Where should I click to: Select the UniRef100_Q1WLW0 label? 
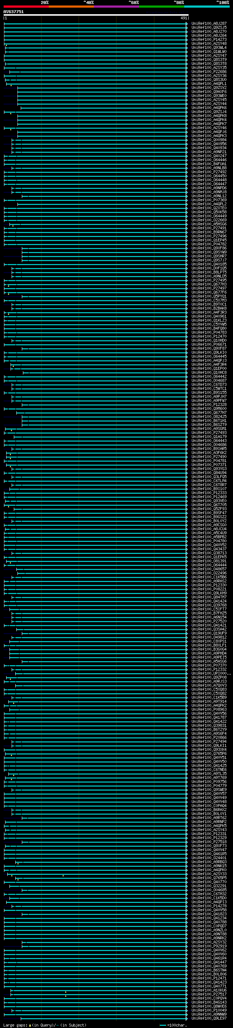pos(209,51)
